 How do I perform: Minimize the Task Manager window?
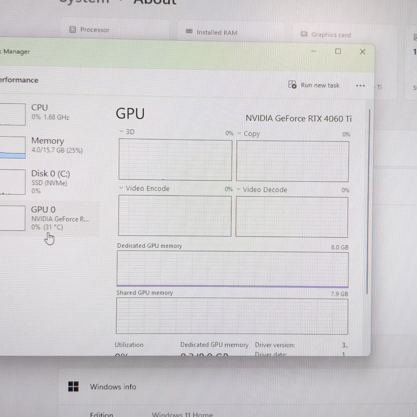click(314, 51)
